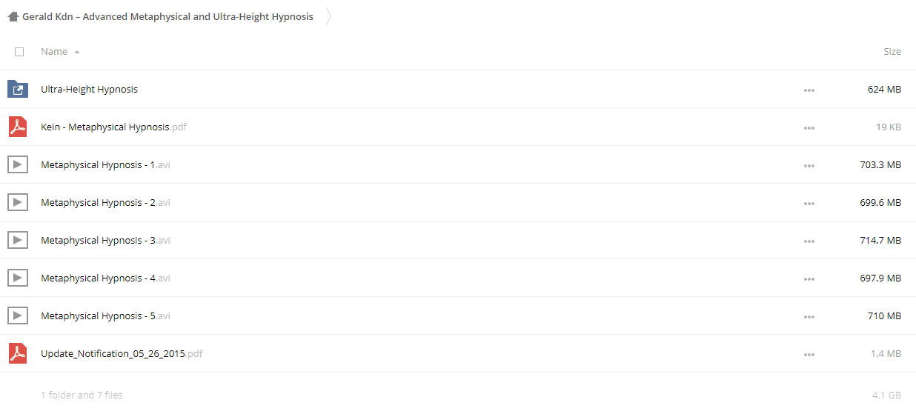916x414 pixels.
Task: Sort files by the Size column header
Action: tap(892, 52)
